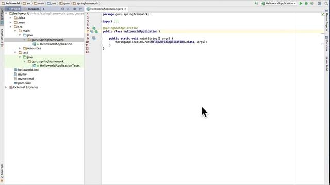Screen dimensions: 330x185
Task: Collapse the helloworld root project node
Action: click(x=6, y=14)
